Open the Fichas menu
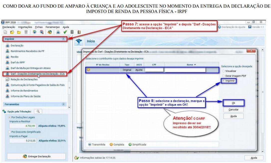The image size is (271, 163). point(39,27)
